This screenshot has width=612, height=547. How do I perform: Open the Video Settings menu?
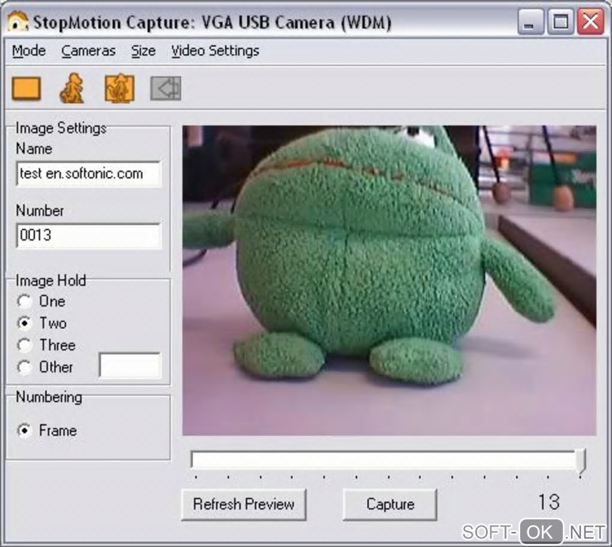(215, 51)
